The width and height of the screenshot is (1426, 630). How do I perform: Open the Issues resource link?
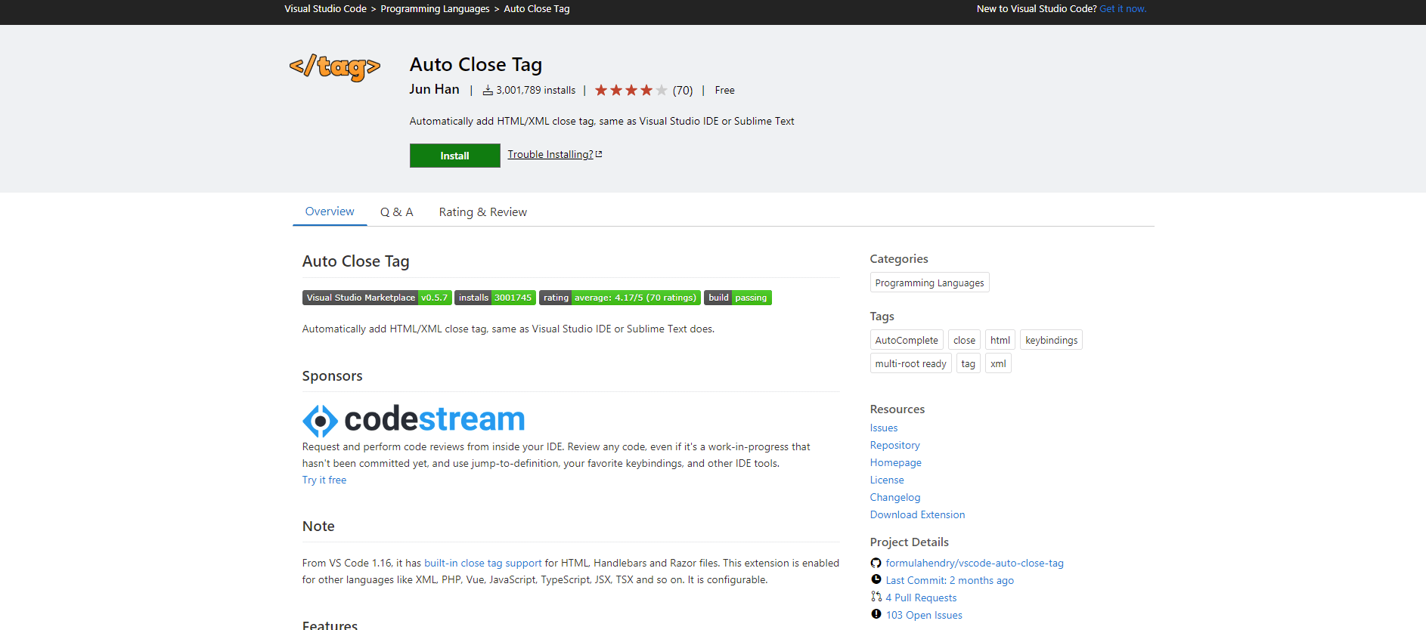coord(884,428)
